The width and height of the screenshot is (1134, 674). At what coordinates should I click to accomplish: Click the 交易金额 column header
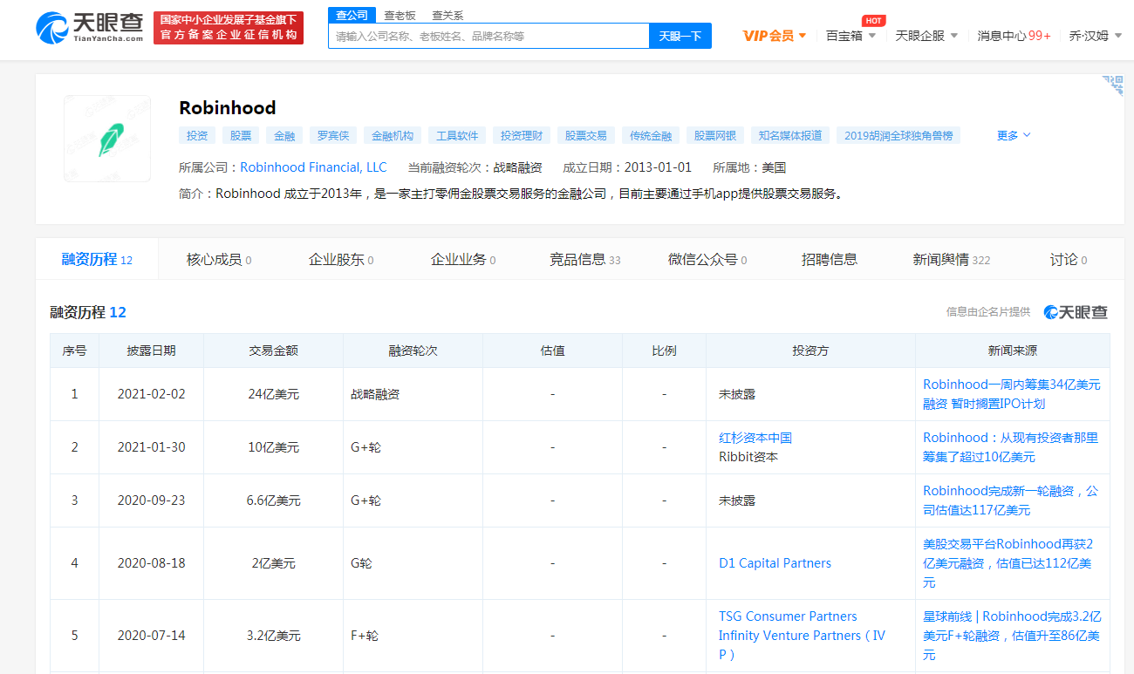tap(273, 351)
